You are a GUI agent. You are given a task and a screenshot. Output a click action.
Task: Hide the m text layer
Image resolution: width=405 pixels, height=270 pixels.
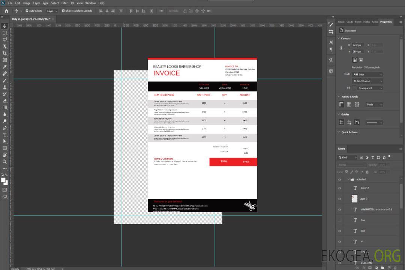[x=340, y=241]
